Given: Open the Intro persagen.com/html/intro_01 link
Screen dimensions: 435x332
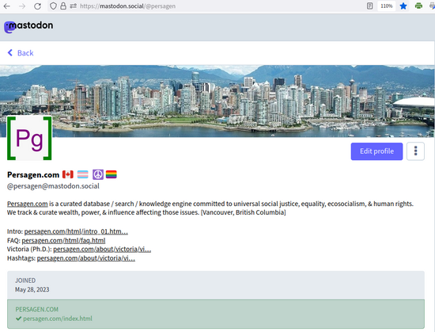Looking at the screenshot, I should click(76, 231).
